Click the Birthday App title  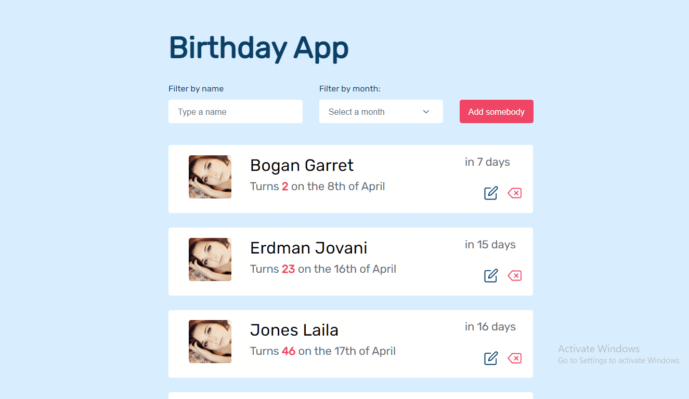coord(258,48)
